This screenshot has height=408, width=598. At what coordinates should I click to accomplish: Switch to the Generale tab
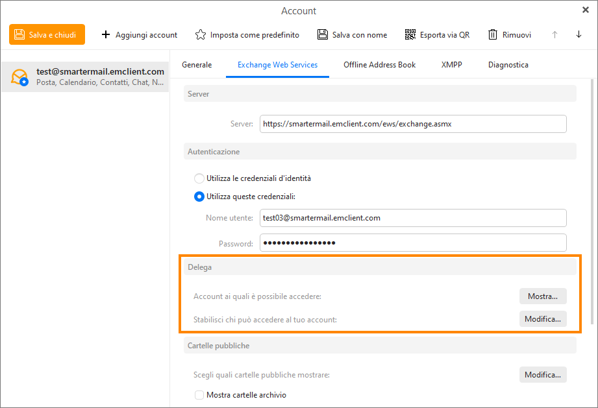pyautogui.click(x=197, y=65)
